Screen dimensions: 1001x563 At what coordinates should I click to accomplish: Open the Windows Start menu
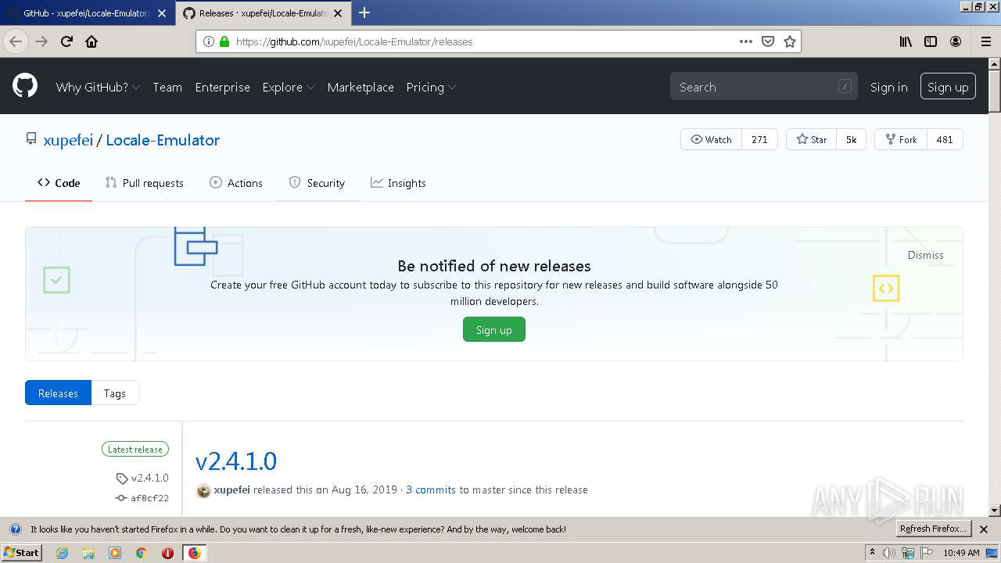pos(22,553)
